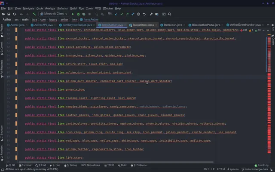Close the ItemsAether.java tab
Viewport: 275px width, 172px height.
[x=125, y=25]
